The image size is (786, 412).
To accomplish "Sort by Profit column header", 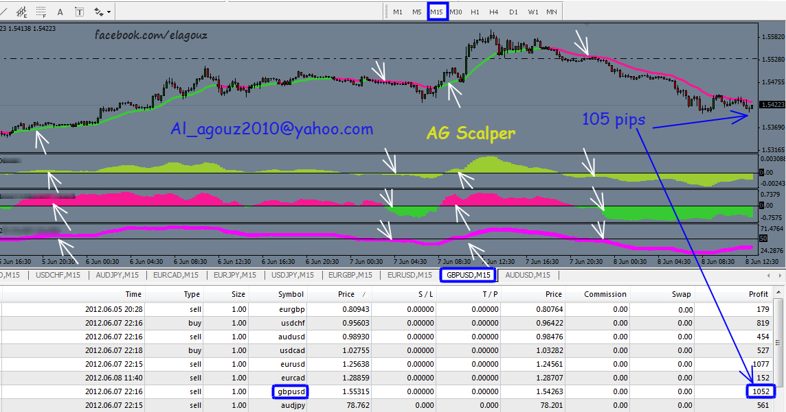I will [x=758, y=294].
